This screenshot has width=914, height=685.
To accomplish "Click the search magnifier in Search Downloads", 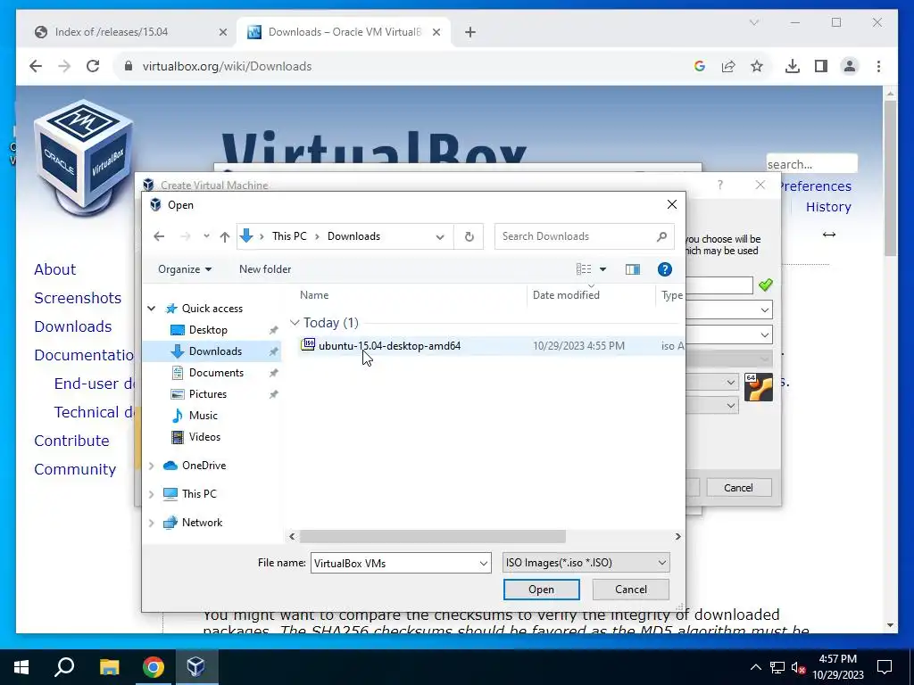I will coord(661,236).
